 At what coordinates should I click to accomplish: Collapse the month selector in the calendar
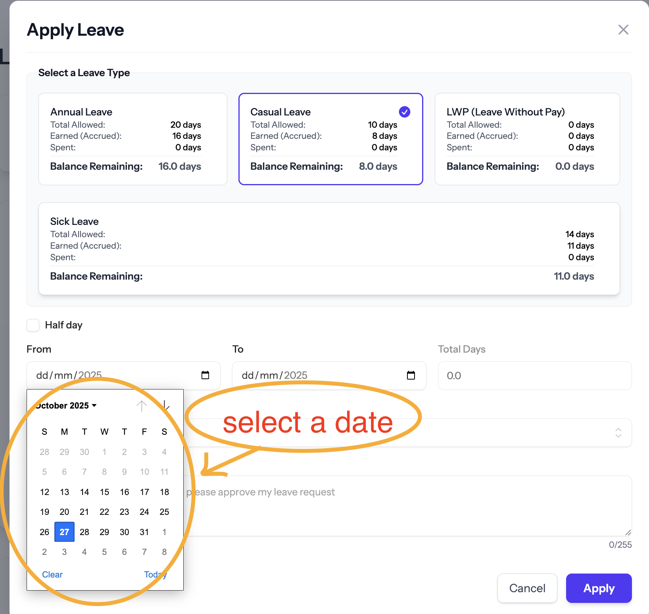coord(94,405)
